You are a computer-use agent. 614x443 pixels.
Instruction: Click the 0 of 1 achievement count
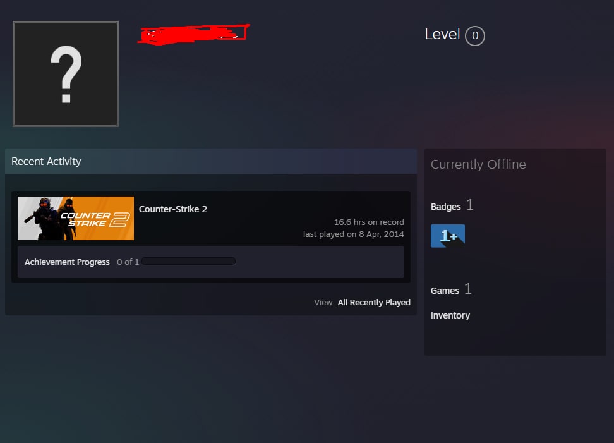point(128,262)
